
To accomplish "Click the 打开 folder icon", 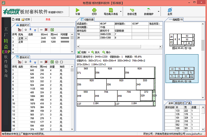I will [x=23, y=20].
